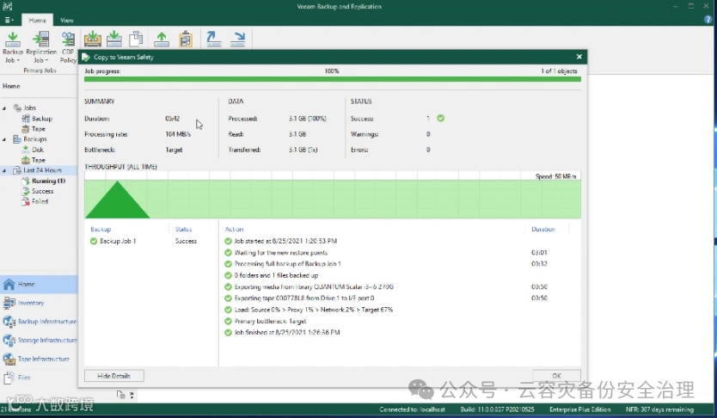Click the help question mark icon

[708, 20]
